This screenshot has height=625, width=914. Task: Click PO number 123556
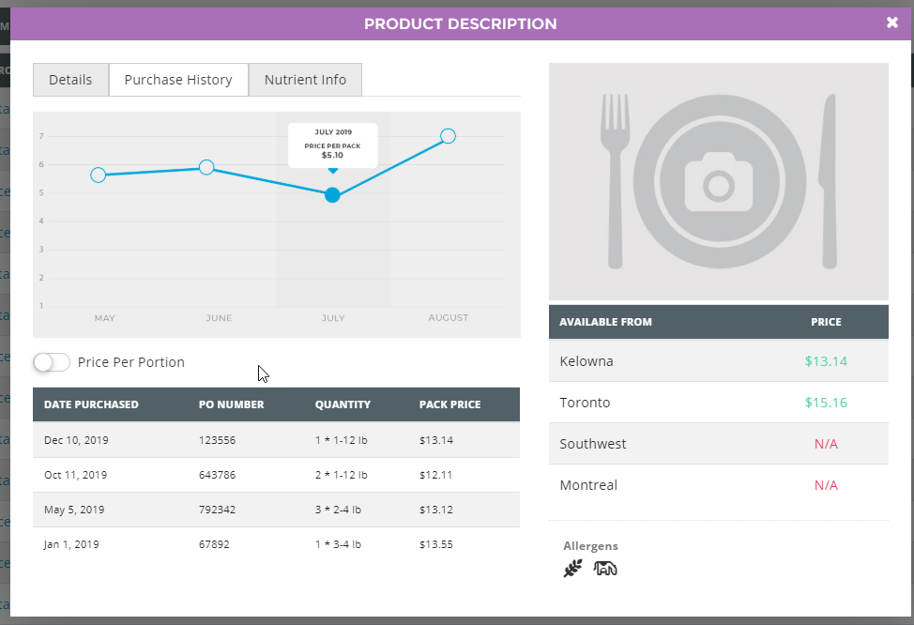[218, 440]
